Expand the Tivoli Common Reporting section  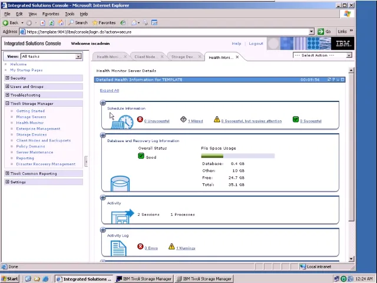(x=7, y=173)
